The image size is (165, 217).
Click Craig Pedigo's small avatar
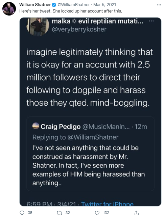(x=36, y=126)
